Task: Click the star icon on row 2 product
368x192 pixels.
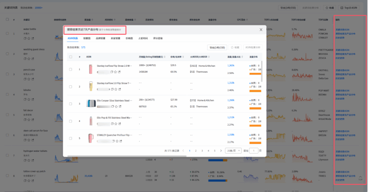Action: point(116,89)
